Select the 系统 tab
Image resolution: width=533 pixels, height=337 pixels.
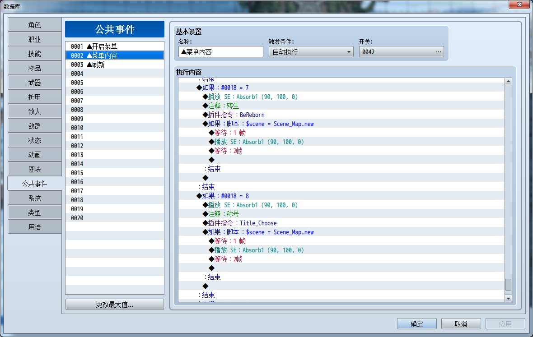35,198
